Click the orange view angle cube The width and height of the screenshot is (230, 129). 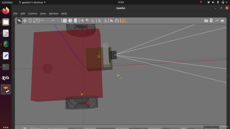click(123, 21)
